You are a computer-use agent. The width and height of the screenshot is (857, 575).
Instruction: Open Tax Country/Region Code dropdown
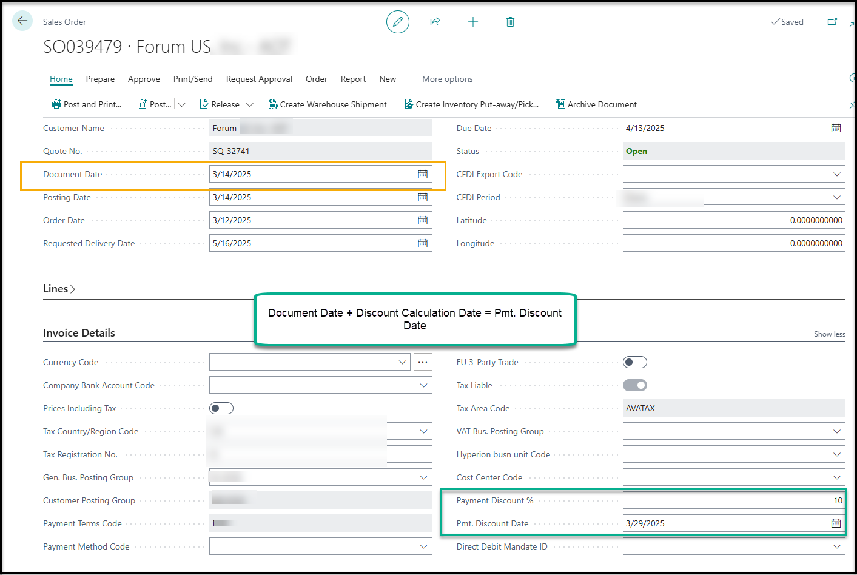click(x=423, y=431)
